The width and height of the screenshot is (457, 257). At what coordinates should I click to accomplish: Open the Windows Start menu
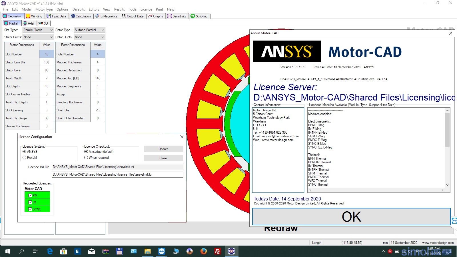[8, 251]
